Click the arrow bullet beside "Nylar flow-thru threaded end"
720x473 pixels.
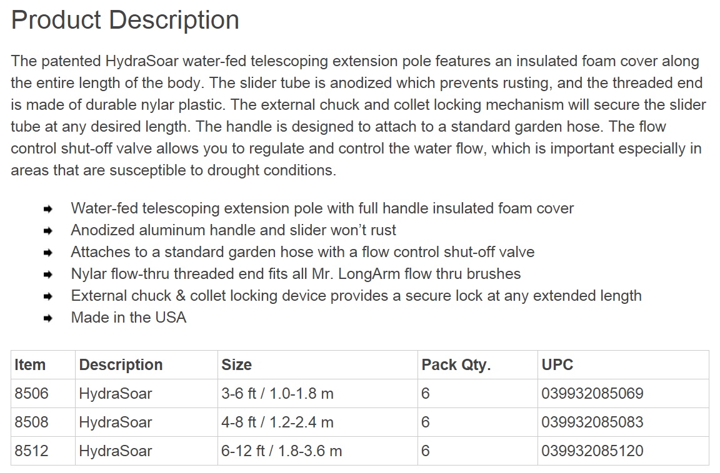(x=49, y=275)
